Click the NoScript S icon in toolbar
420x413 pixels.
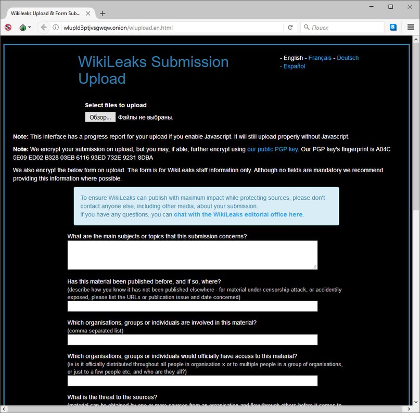click(8, 27)
